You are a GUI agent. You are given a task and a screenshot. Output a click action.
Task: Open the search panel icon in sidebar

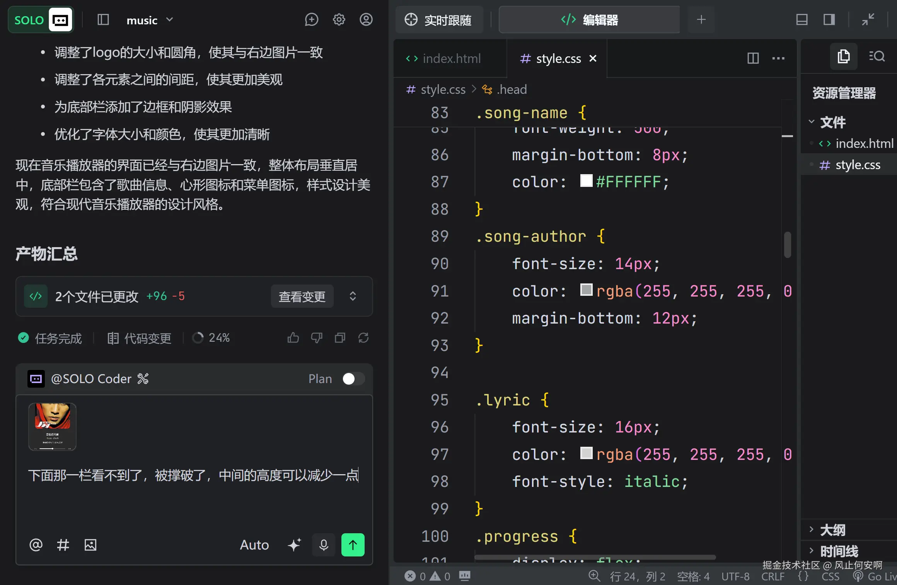click(877, 56)
